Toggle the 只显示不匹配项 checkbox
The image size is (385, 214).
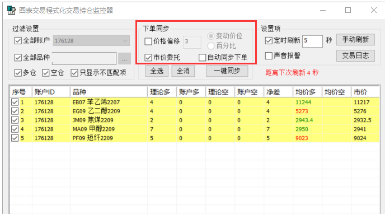point(74,73)
